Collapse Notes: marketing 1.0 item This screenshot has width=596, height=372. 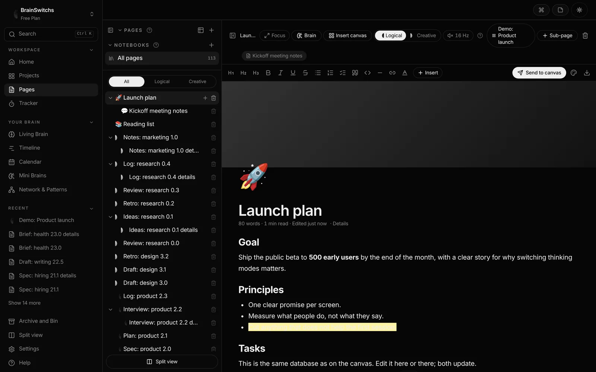(x=110, y=138)
